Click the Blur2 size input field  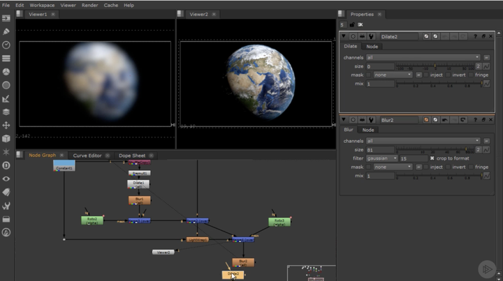(380, 150)
